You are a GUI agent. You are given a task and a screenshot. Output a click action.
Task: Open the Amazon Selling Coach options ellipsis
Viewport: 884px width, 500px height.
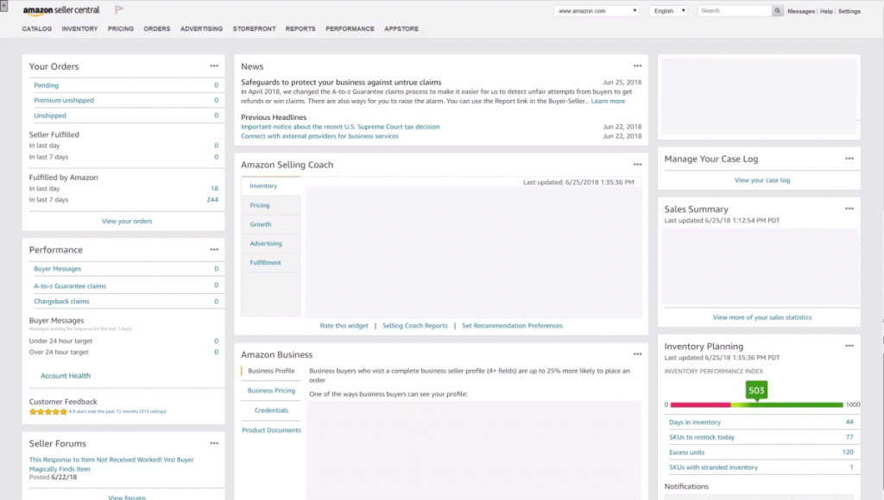[x=638, y=164]
